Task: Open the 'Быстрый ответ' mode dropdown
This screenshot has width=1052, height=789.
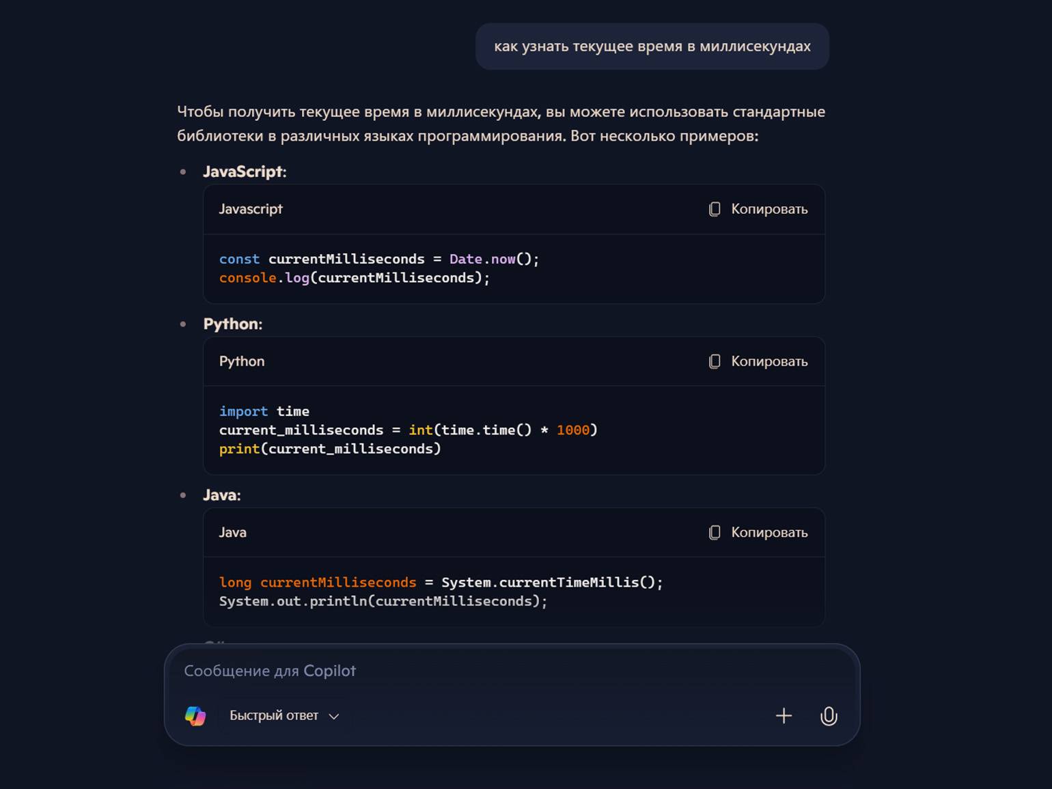Action: 274,715
